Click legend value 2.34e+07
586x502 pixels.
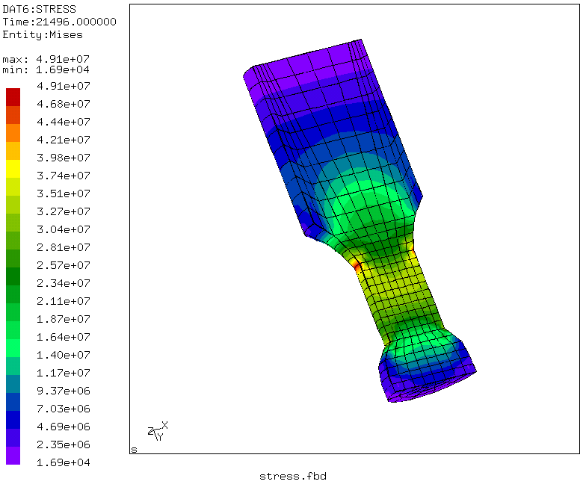[x=64, y=283]
